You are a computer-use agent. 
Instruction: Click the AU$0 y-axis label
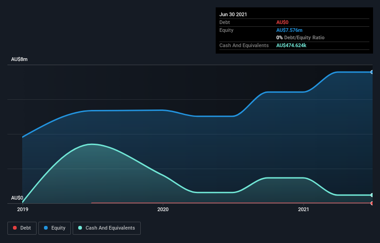coord(17,198)
